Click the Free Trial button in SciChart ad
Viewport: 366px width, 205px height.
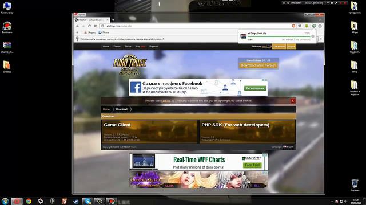click(x=252, y=165)
